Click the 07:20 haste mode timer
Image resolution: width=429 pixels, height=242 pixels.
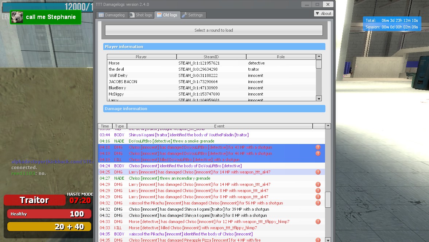coord(80,200)
